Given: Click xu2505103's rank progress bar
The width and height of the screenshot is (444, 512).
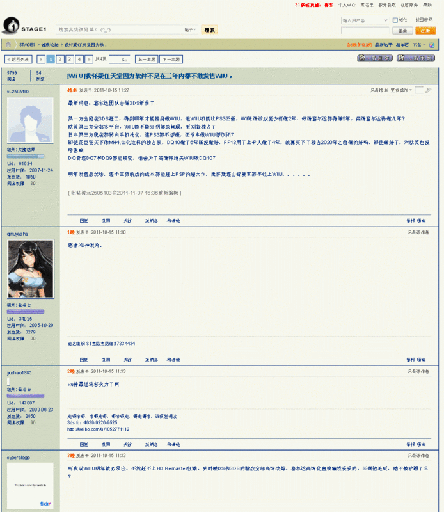Looking at the screenshot, I should (26, 156).
